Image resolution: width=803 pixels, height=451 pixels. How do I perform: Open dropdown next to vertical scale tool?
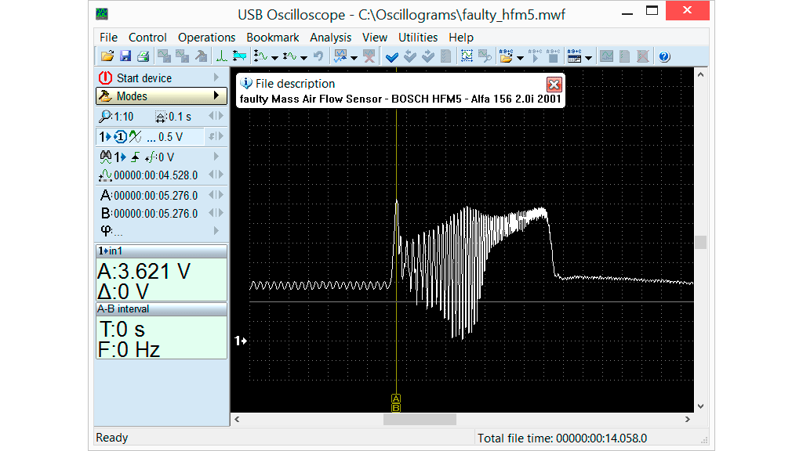pyautogui.click(x=274, y=58)
